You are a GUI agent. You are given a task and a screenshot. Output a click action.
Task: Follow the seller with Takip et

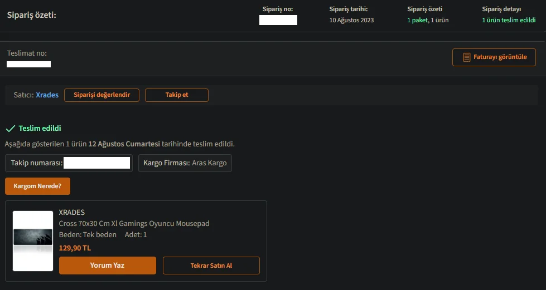coord(177,95)
